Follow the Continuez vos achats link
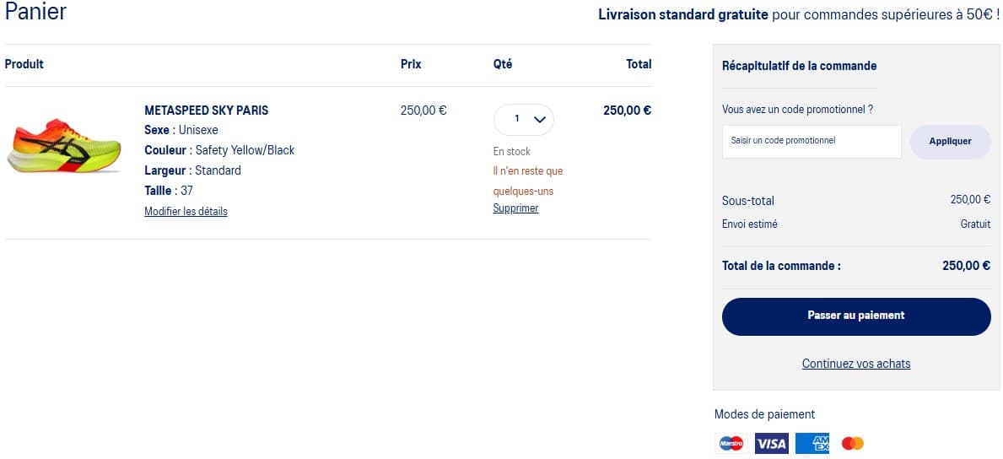The width and height of the screenshot is (1003, 459). pyautogui.click(x=856, y=364)
